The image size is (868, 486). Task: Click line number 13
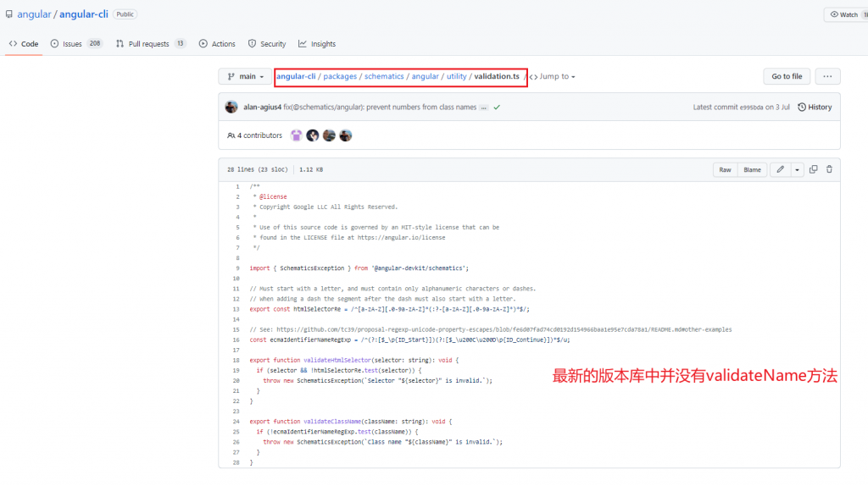(x=236, y=309)
